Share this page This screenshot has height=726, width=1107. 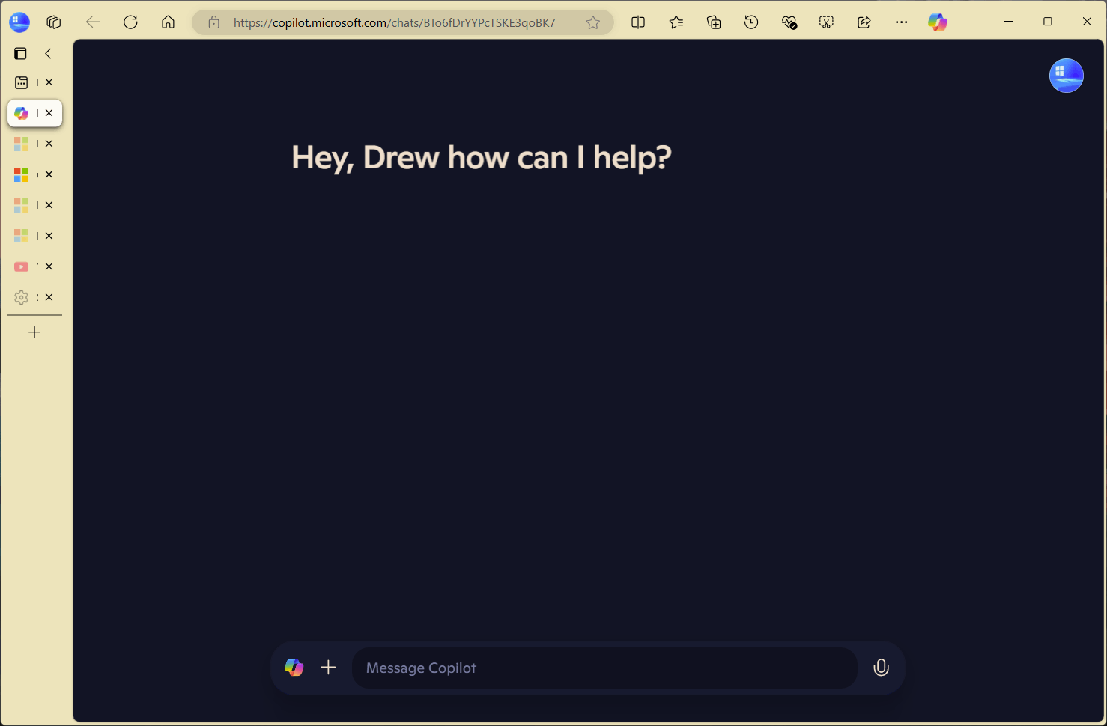pos(864,22)
